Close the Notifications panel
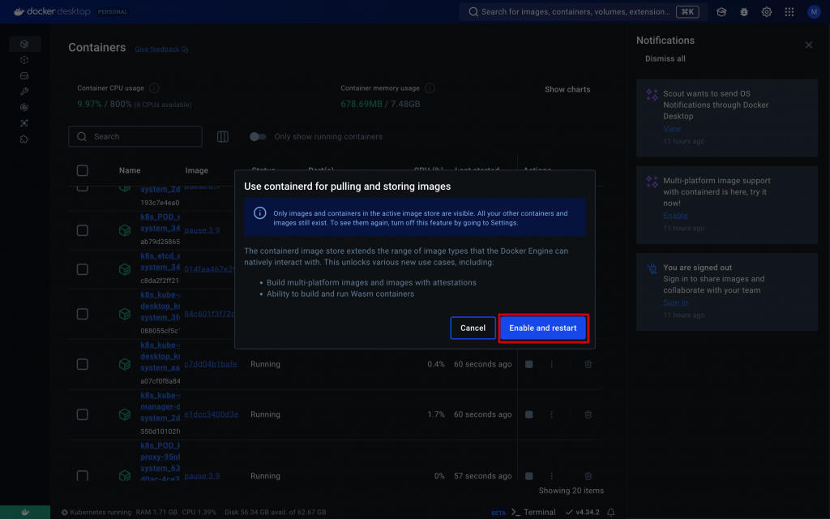The image size is (830, 519). click(808, 45)
